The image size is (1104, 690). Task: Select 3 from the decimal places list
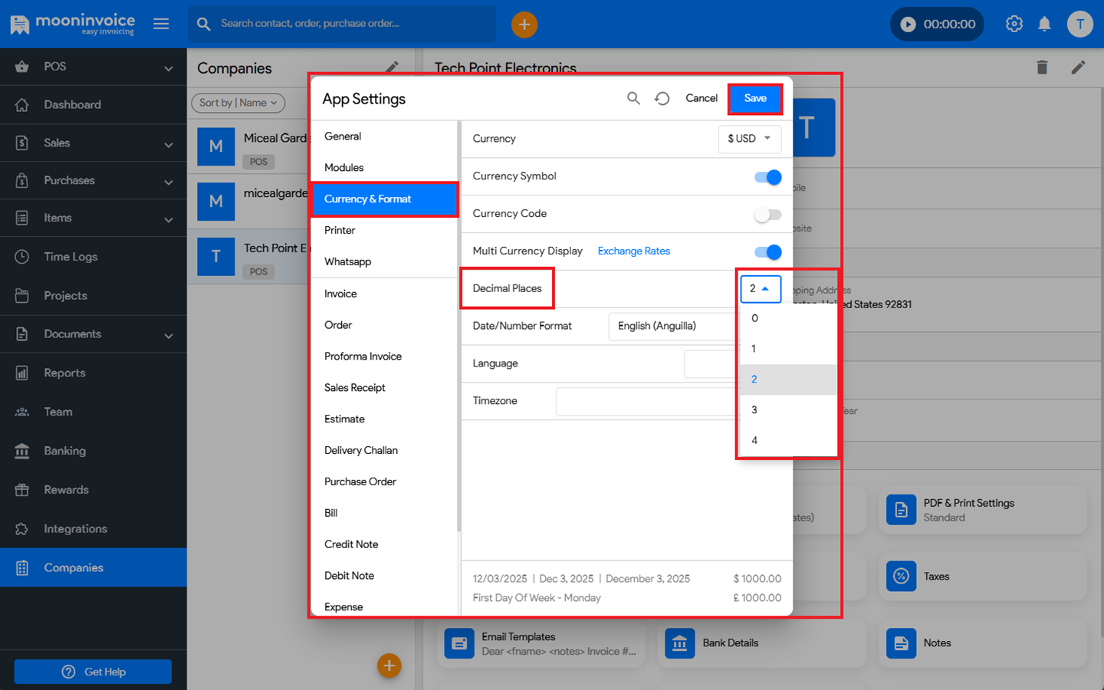754,410
